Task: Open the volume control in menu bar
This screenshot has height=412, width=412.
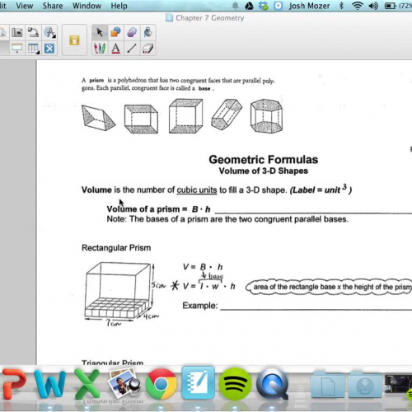Action: point(373,6)
